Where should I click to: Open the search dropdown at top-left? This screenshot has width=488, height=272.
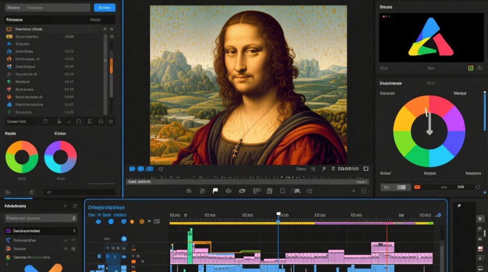point(47,8)
